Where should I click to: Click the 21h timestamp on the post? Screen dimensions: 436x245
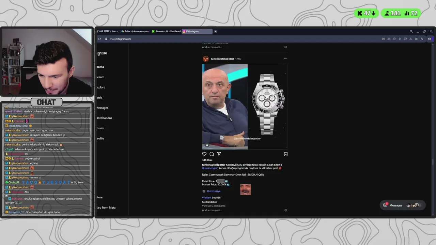(x=238, y=59)
